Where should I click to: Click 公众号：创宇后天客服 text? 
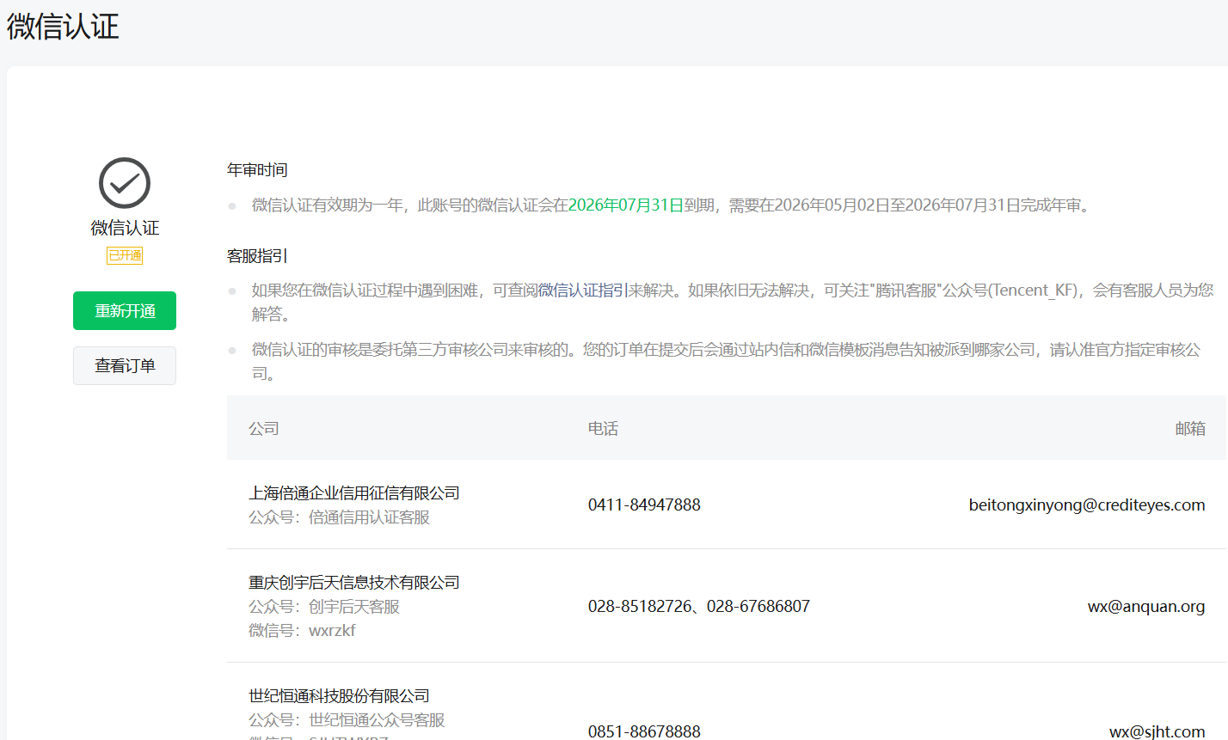click(324, 607)
